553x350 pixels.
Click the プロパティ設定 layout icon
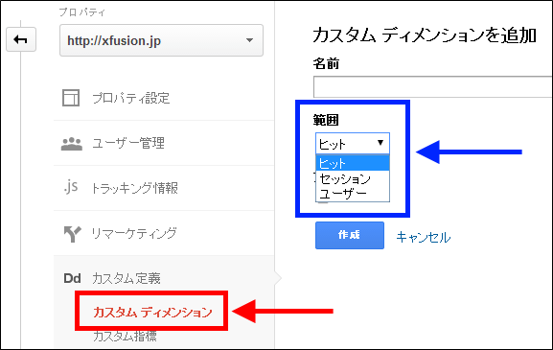pyautogui.click(x=71, y=98)
